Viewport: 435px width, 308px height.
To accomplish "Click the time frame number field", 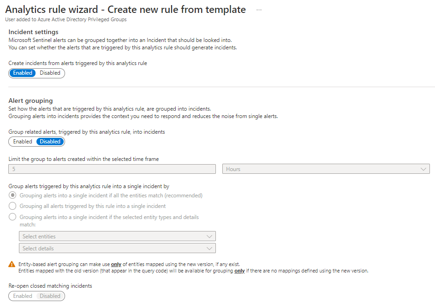I will click(112, 169).
